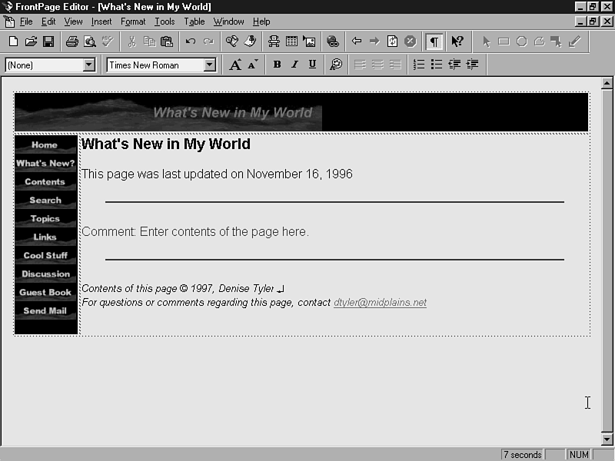Select the Print icon

(x=71, y=41)
